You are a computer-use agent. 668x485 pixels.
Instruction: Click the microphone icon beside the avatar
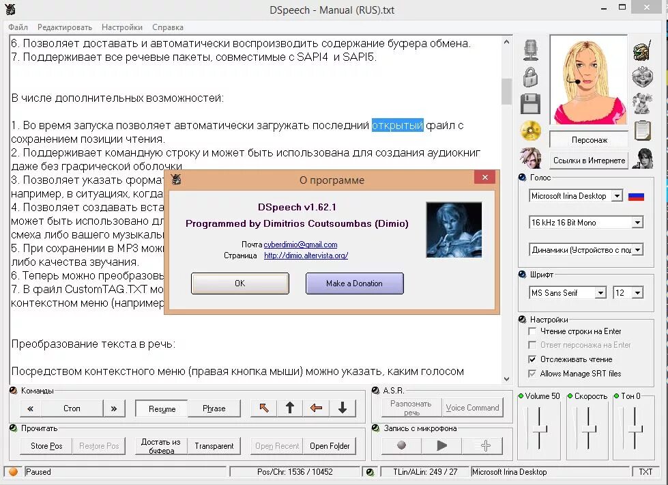point(530,50)
